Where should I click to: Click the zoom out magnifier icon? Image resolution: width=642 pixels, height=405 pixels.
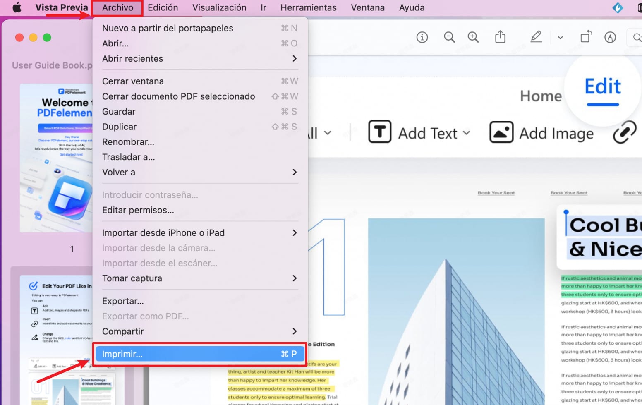449,37
